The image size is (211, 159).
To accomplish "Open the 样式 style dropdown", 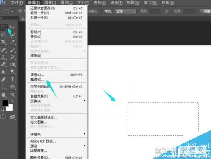I will click(125, 11).
